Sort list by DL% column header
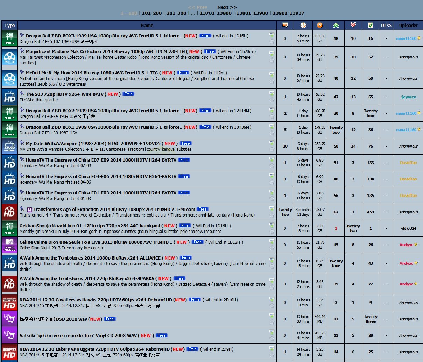 coord(386,25)
